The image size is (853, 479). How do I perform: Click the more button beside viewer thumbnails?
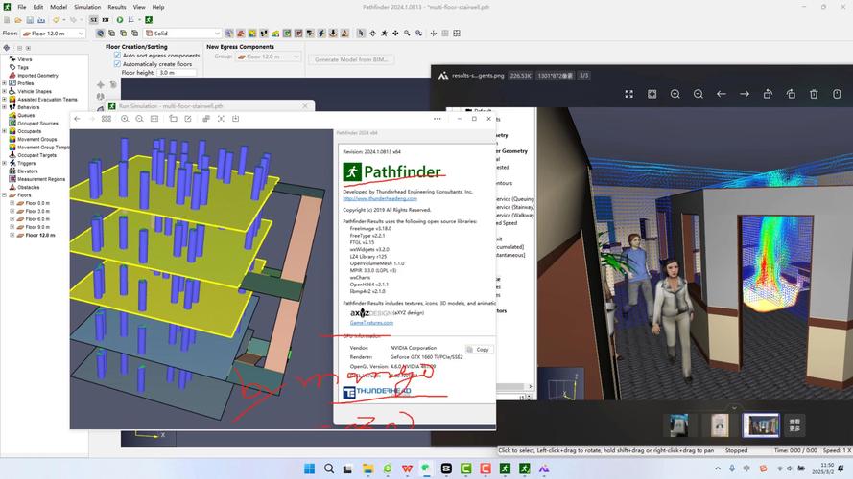click(794, 424)
